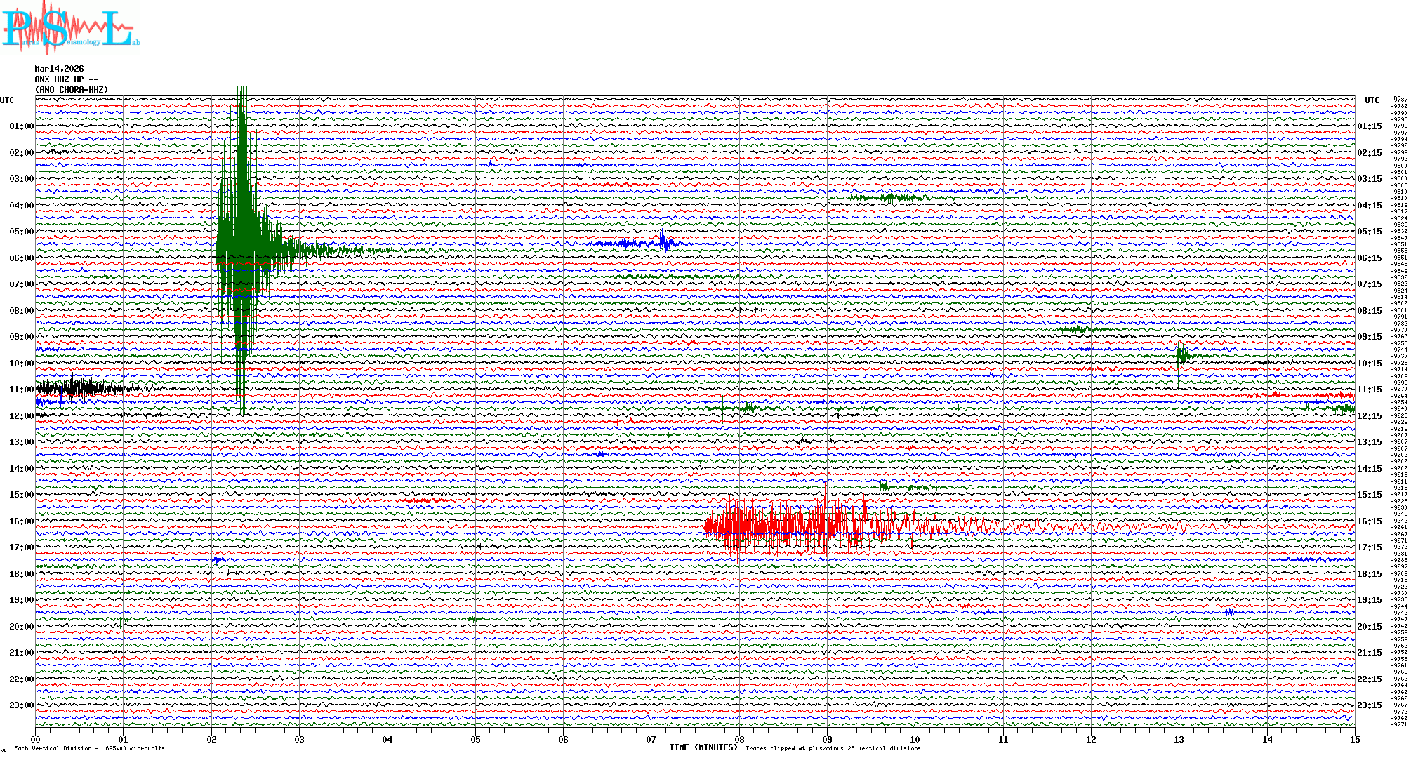1411x758 pixels.
Task: Click the Mar14,2026 date text
Action: coord(59,69)
